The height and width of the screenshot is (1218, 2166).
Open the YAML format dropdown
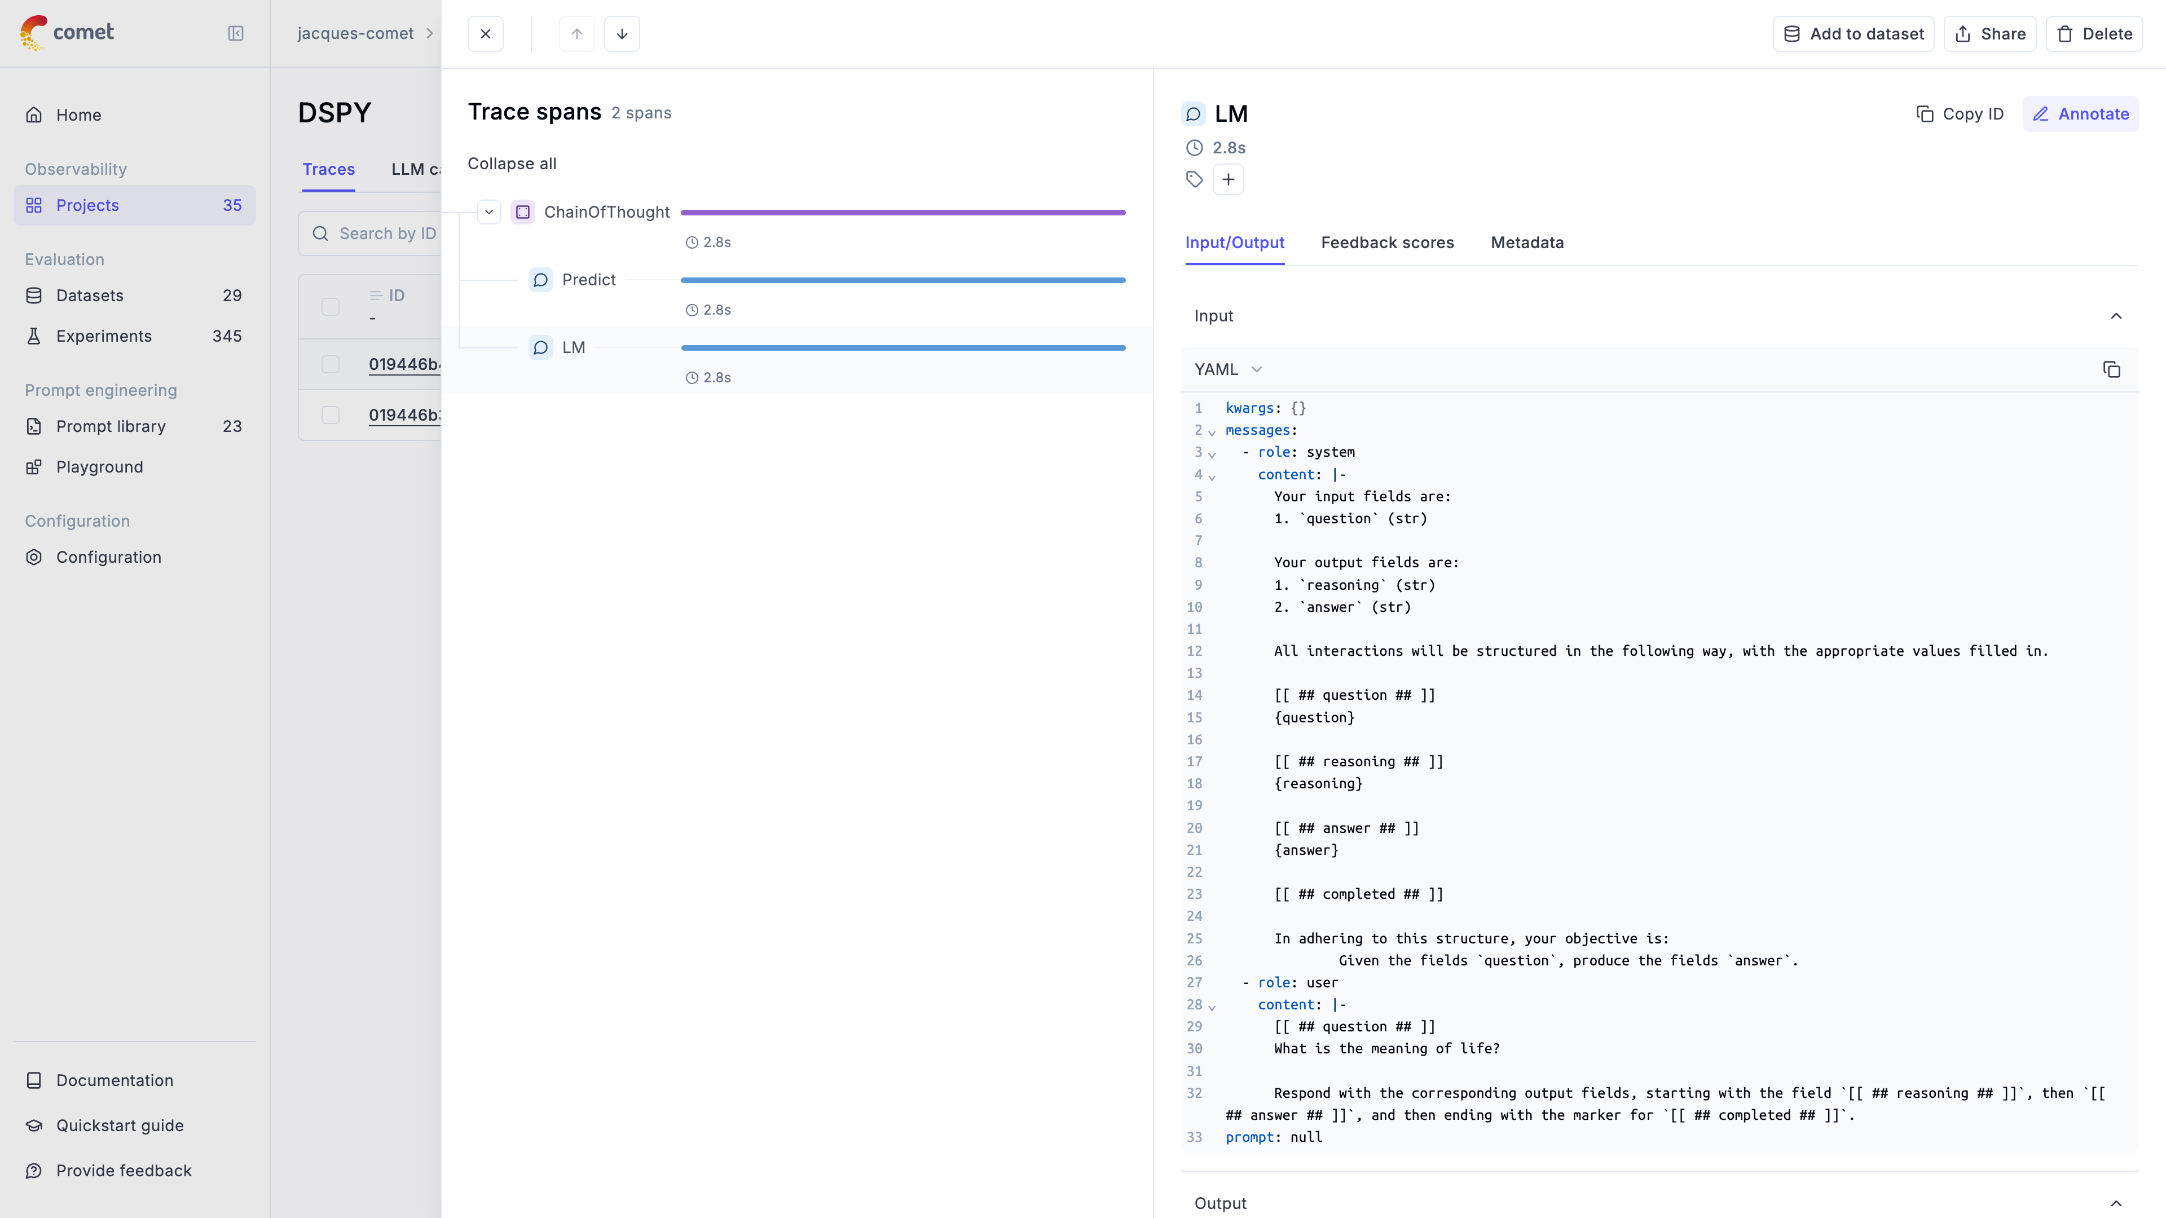pos(1229,370)
